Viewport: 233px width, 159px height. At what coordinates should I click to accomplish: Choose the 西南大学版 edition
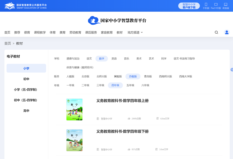(186, 76)
